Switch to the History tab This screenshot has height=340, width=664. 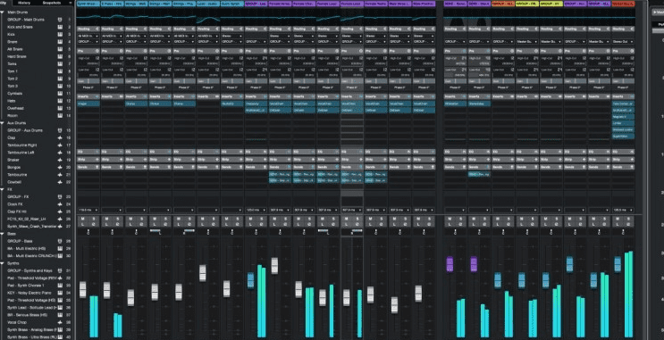[x=24, y=3]
